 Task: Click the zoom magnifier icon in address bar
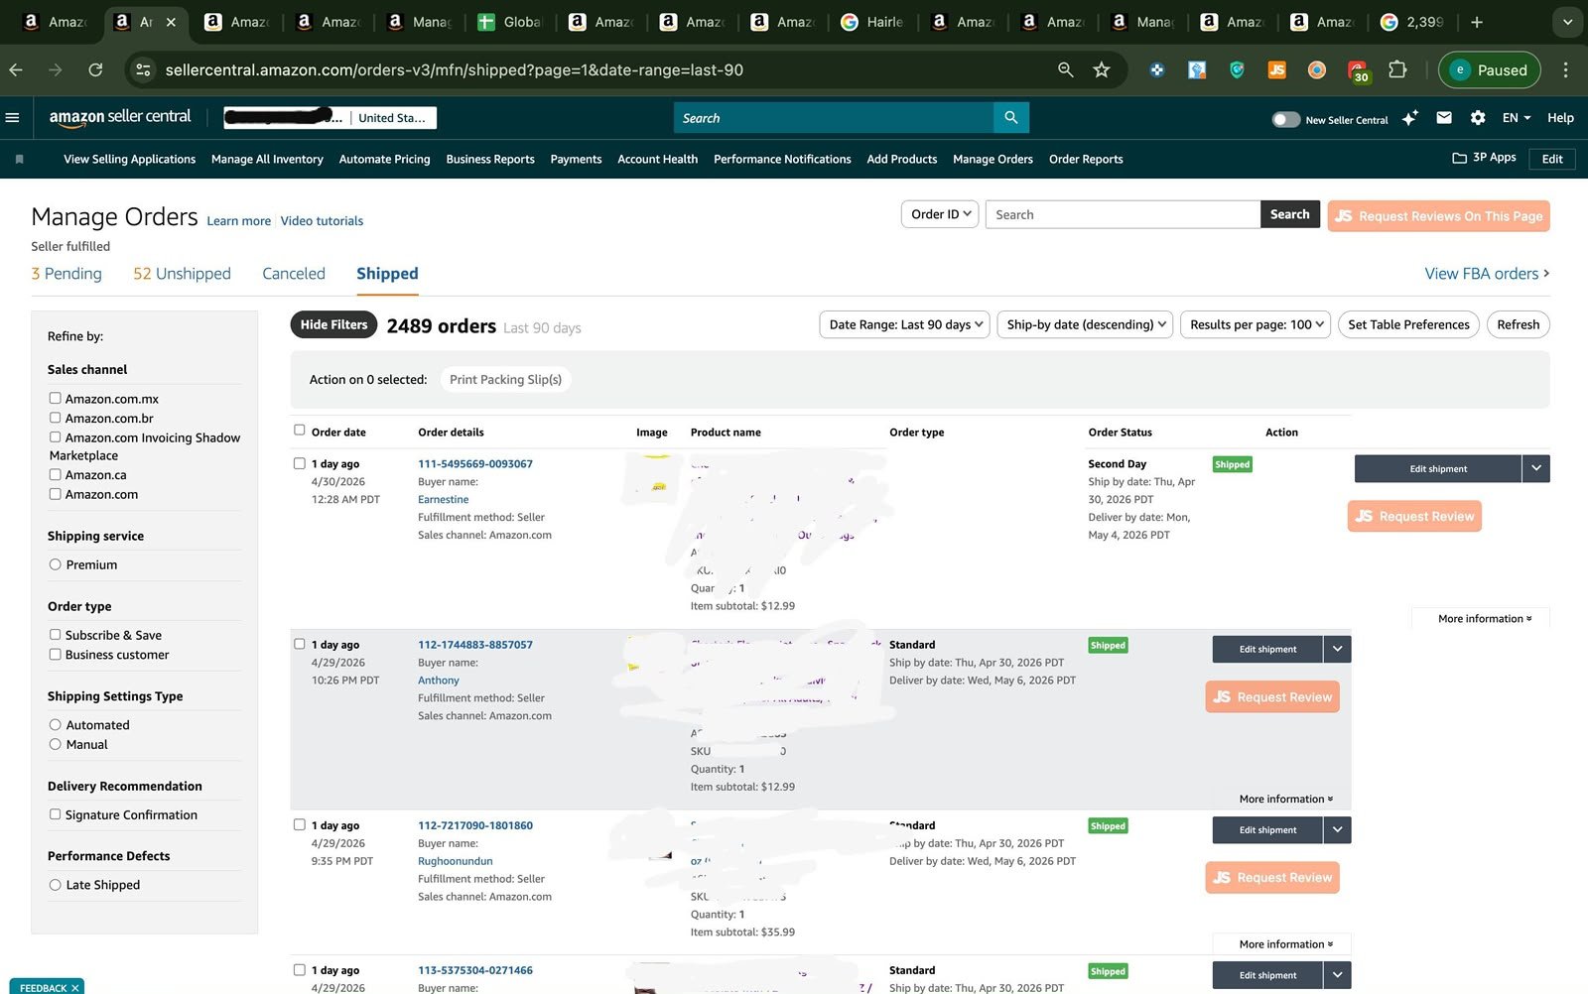click(1066, 69)
